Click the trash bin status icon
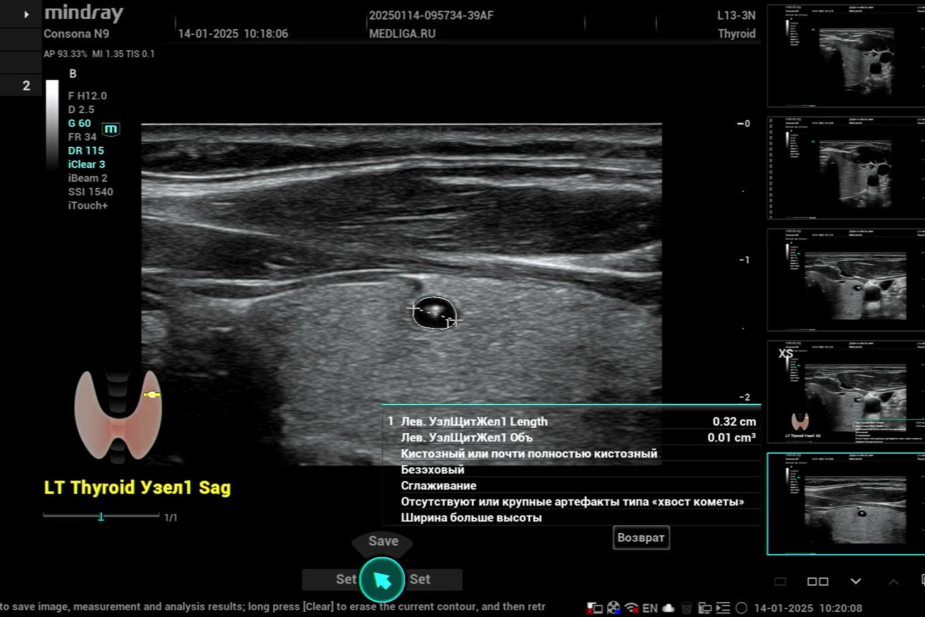This screenshot has width=925, height=617. coord(686,608)
